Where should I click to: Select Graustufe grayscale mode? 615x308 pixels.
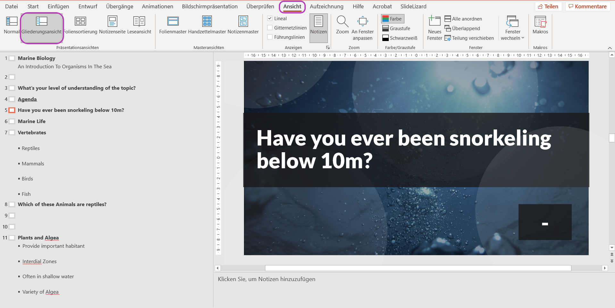(396, 29)
